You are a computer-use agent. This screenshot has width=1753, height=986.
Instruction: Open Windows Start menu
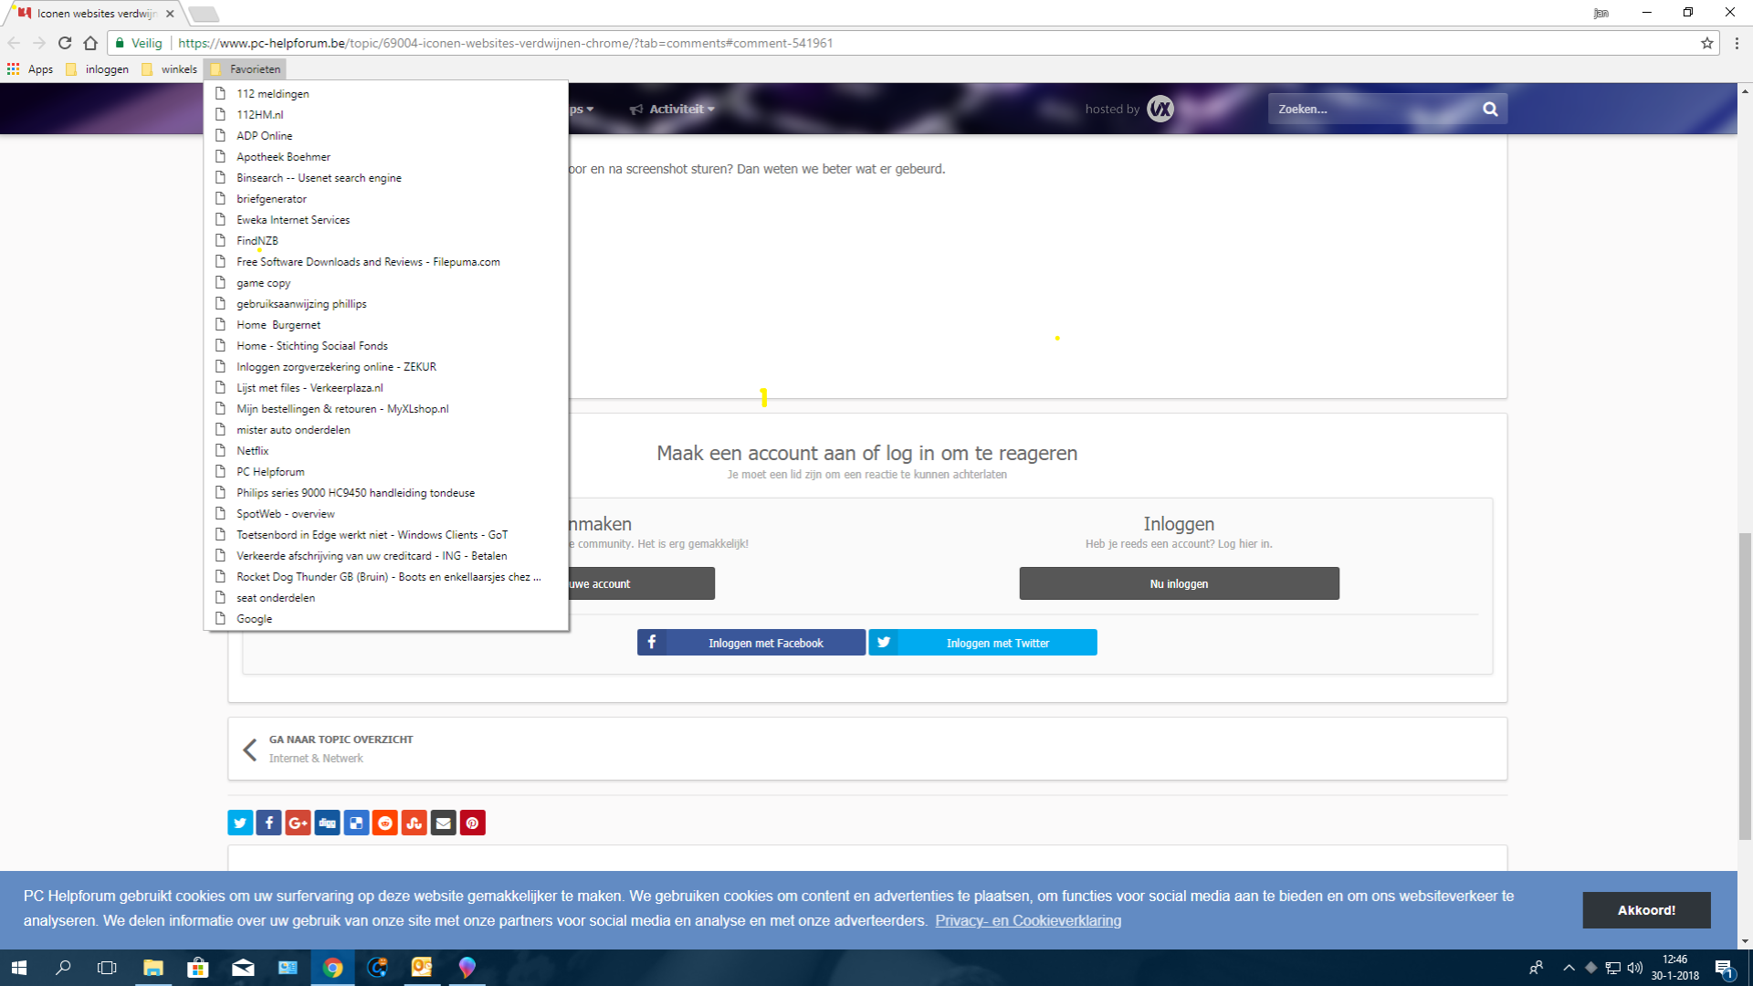tap(18, 968)
